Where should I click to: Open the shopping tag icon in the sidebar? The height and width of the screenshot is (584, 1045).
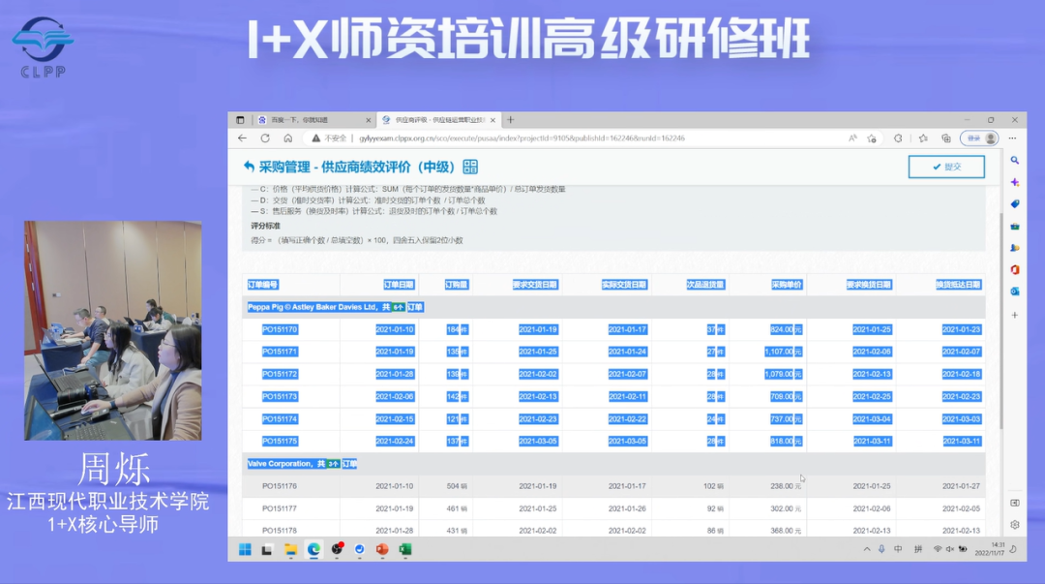1012,203
